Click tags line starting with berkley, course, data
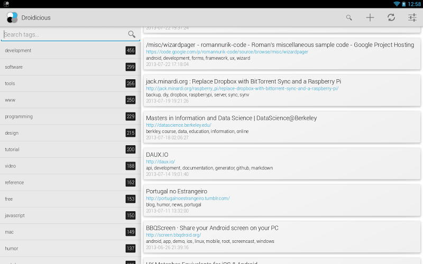This screenshot has height=264, width=423. 197,131
